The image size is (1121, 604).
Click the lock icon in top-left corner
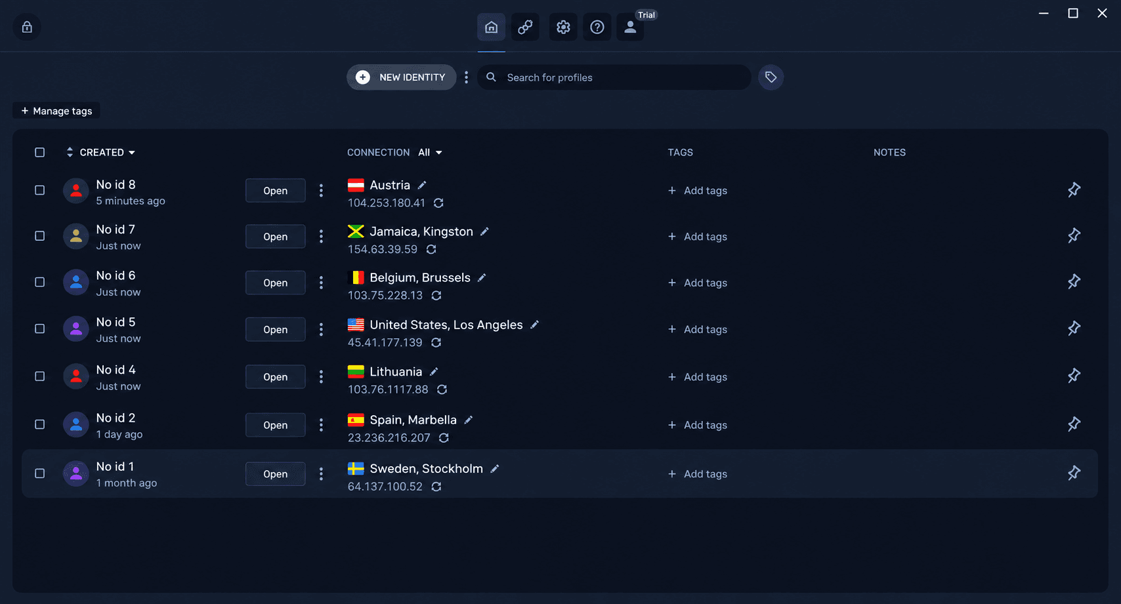(x=27, y=28)
